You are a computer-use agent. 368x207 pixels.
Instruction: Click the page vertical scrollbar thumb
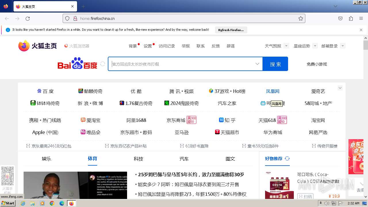pyautogui.click(x=366, y=45)
